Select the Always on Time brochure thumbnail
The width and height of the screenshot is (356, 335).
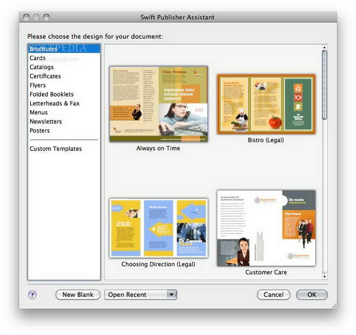coord(159,104)
